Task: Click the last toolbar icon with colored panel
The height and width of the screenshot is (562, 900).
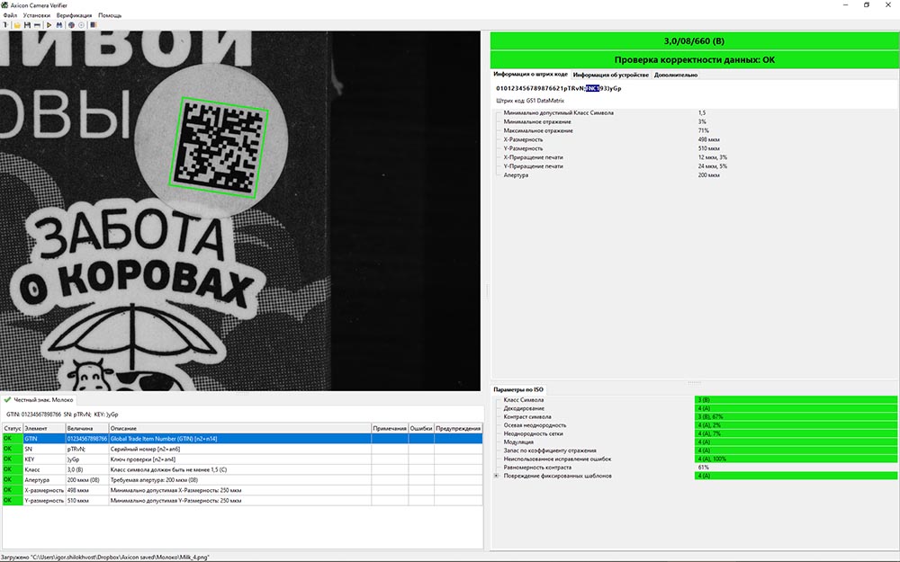Action: (94, 24)
